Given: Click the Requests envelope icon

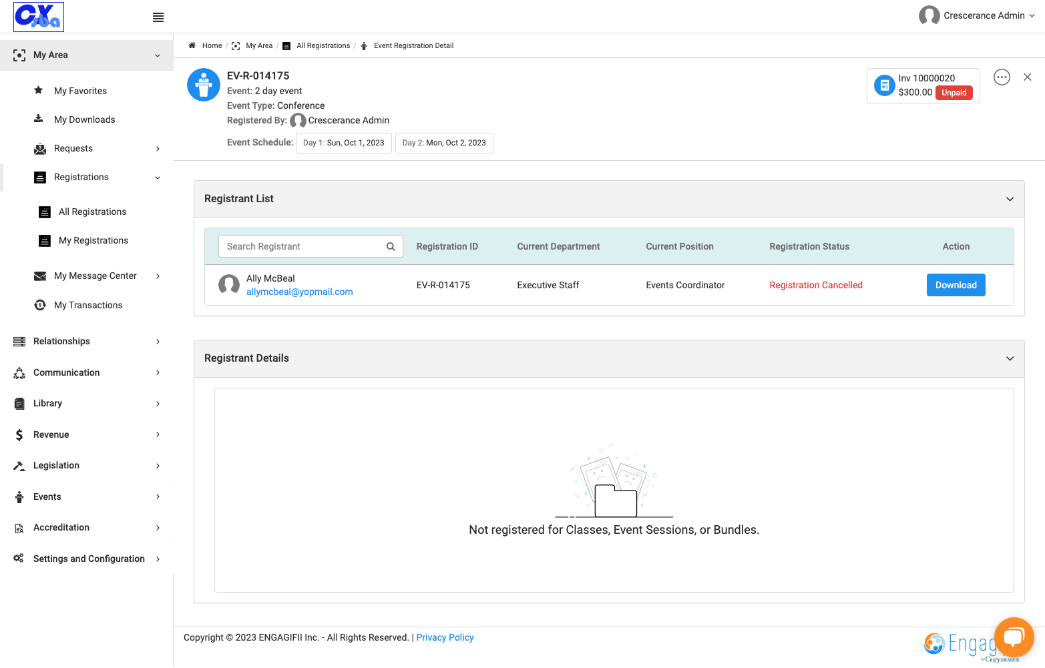Looking at the screenshot, I should pyautogui.click(x=40, y=148).
